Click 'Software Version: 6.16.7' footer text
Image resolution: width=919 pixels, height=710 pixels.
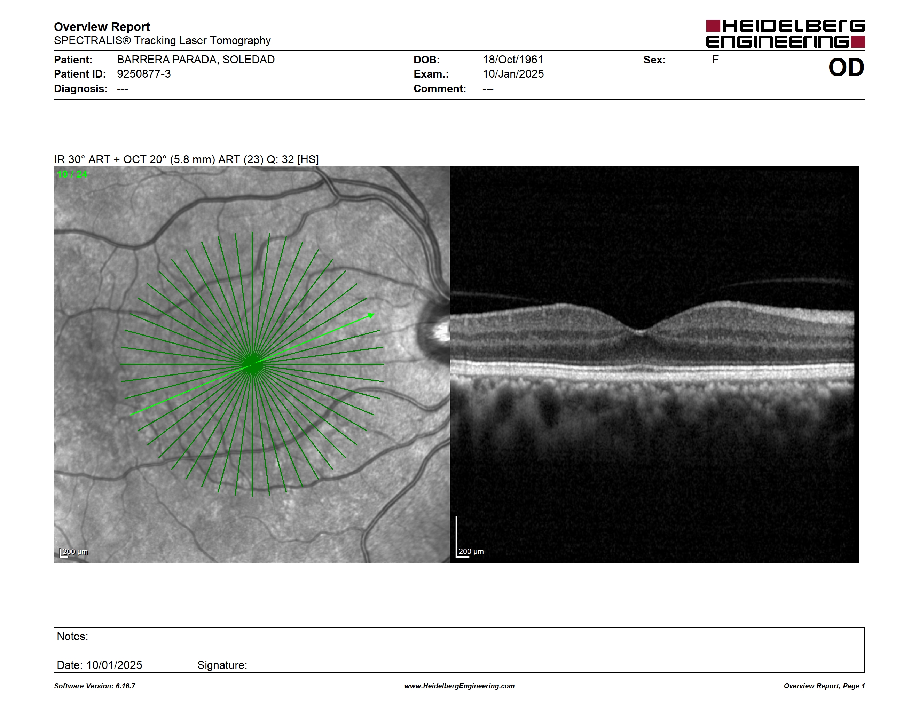click(95, 686)
